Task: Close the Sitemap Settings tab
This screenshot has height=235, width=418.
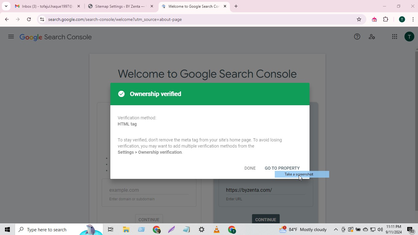Action: pos(152,6)
